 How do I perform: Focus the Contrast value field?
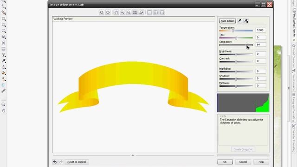click(x=261, y=61)
